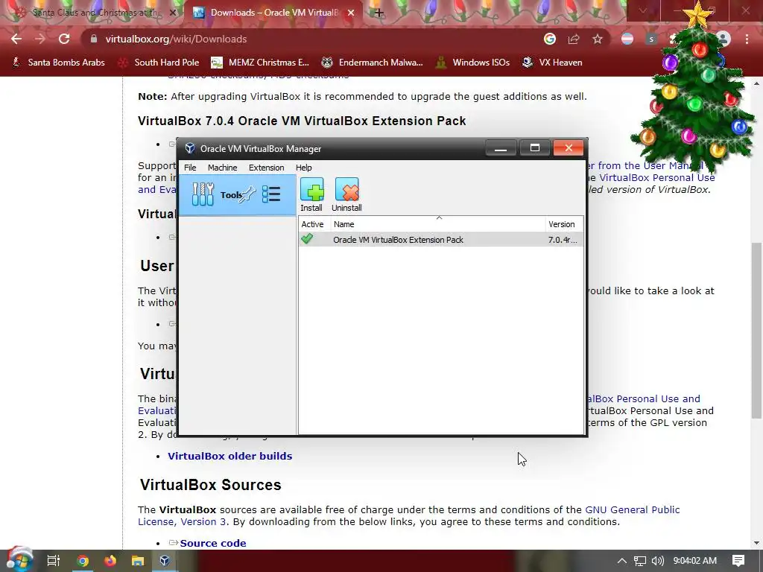Image resolution: width=763 pixels, height=572 pixels.
Task: Click the 7.0.4r version cell
Action: point(563,239)
